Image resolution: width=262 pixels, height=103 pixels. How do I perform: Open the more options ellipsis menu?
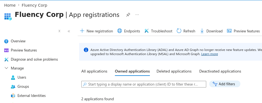tap(137, 15)
